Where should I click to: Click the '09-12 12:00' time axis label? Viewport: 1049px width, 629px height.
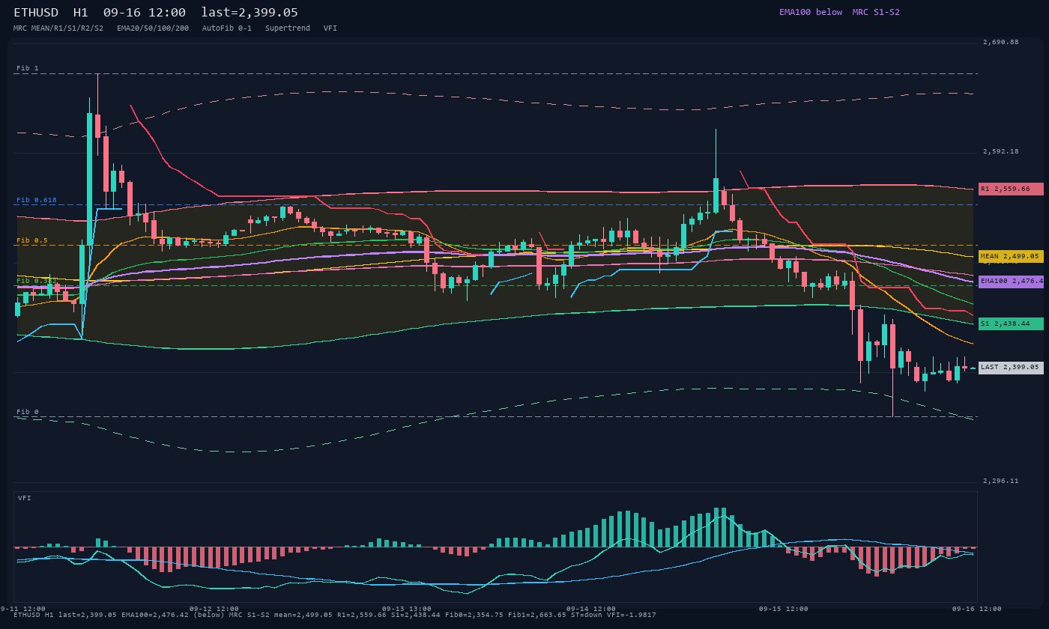[x=214, y=609]
